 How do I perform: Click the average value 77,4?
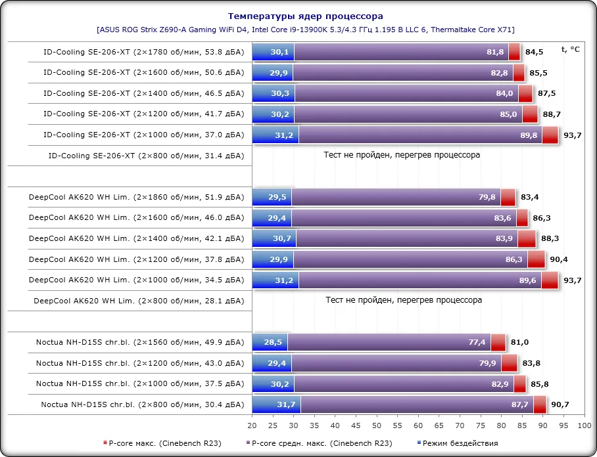(x=477, y=343)
